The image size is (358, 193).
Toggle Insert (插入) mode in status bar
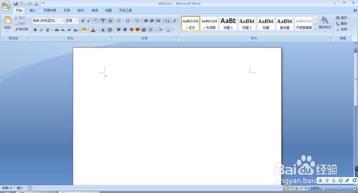[x=20, y=188]
